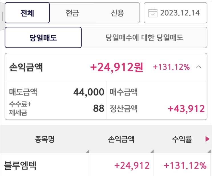Image resolution: width=212 pixels, height=176 pixels.
Task: Switch to the 현금 tab
Action: (x=72, y=13)
